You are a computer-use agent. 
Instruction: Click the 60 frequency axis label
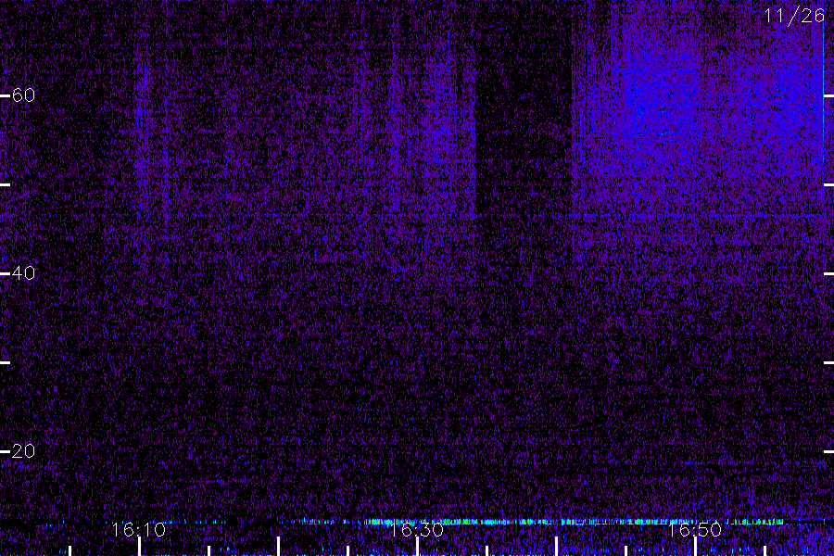click(23, 95)
